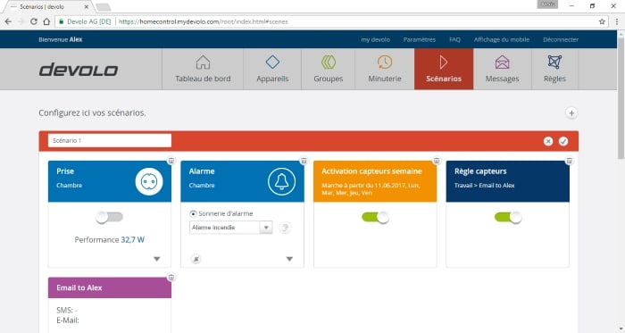Open the Règles tab
625x333 pixels.
pos(554,70)
